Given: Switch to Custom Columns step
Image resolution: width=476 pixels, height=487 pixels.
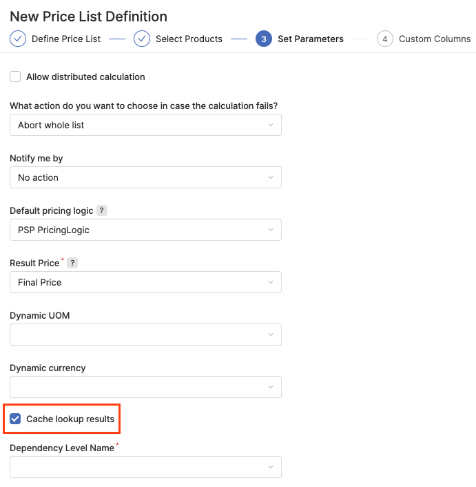Looking at the screenshot, I should [435, 39].
